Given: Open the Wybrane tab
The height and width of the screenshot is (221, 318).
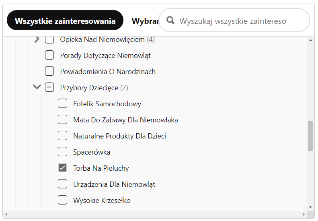Looking at the screenshot, I should point(145,21).
